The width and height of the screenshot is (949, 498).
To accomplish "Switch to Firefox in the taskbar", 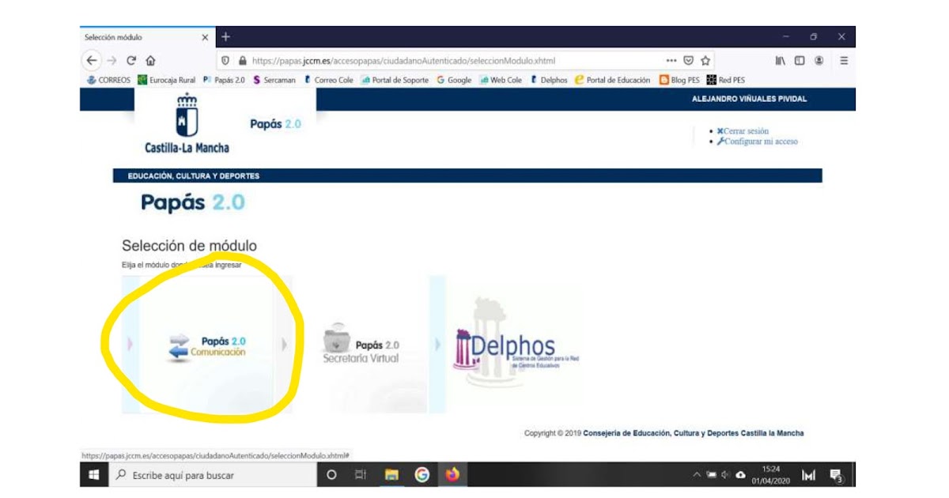I will (452, 475).
